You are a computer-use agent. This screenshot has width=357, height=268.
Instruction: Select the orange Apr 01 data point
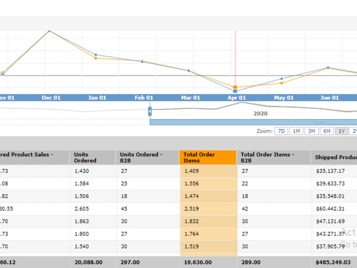tap(235, 87)
